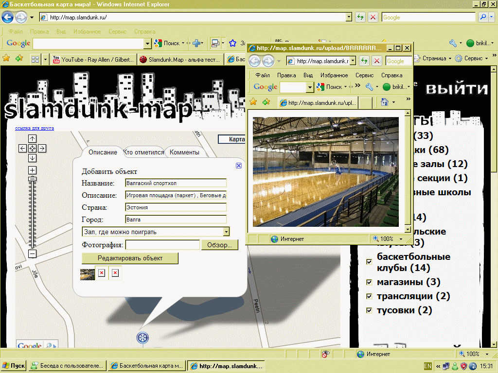Viewport: 498px width, 373px height.
Task: Click the map zoom out minus button
Action: coord(32,254)
